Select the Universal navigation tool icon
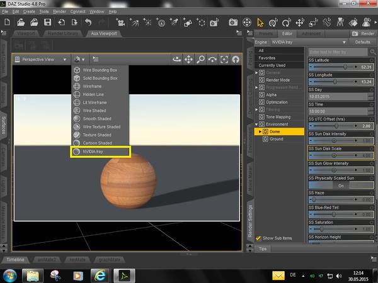Screen dimensions: 378x283 [x=247, y=23]
